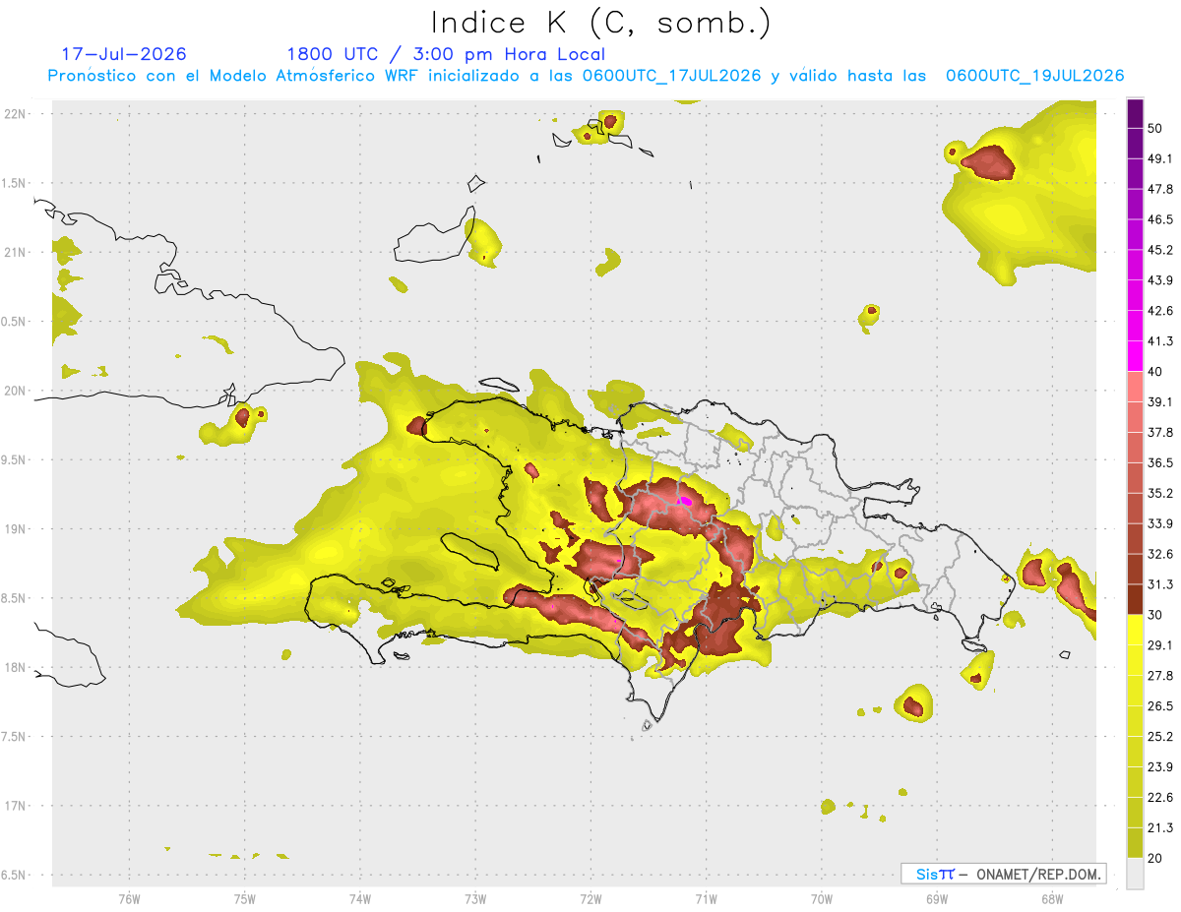The width and height of the screenshot is (1181, 912).
Task: Click the "ONAMET/REP.DOM." credit label
Action: pyautogui.click(x=1037, y=874)
